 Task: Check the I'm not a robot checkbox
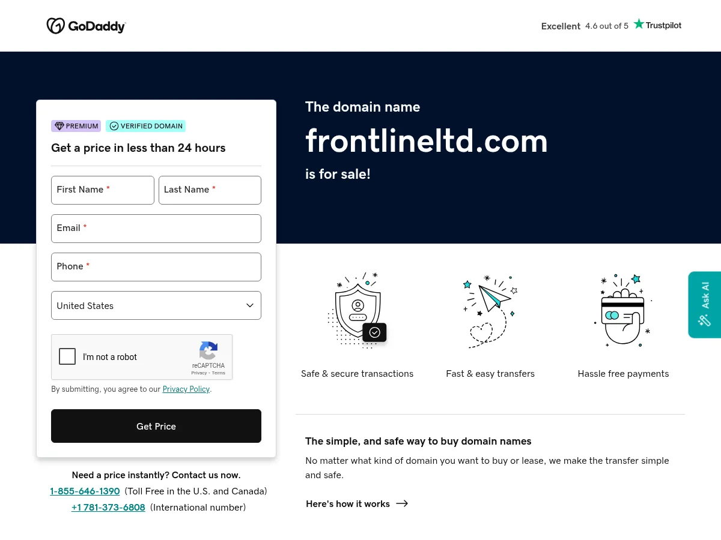point(67,356)
